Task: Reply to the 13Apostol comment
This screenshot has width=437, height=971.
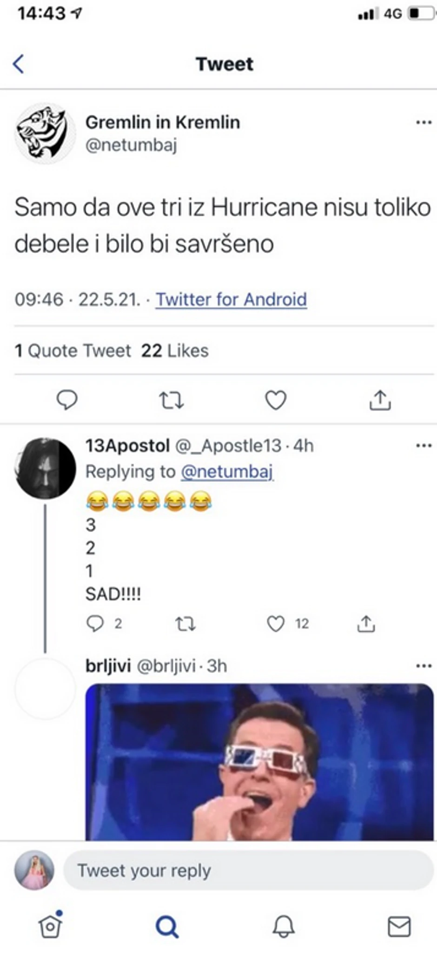Action: click(95, 624)
